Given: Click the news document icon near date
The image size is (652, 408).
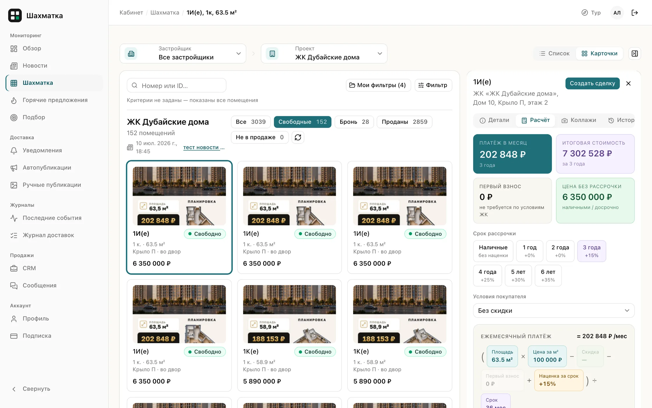Looking at the screenshot, I should pos(130,147).
